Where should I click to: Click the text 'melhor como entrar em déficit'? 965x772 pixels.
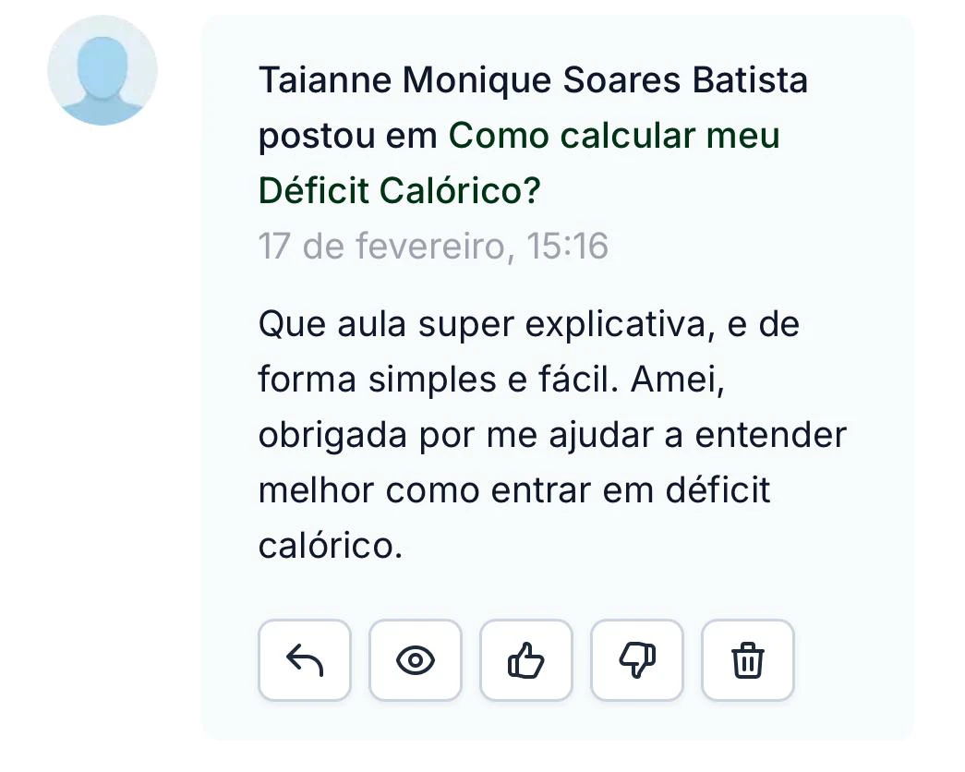(x=513, y=490)
